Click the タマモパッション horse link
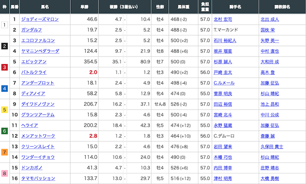This screenshot has width=306, height=184. click(x=38, y=178)
